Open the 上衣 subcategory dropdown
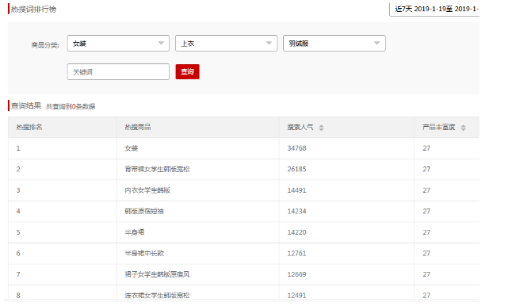The width and height of the screenshot is (508, 306). (x=226, y=44)
